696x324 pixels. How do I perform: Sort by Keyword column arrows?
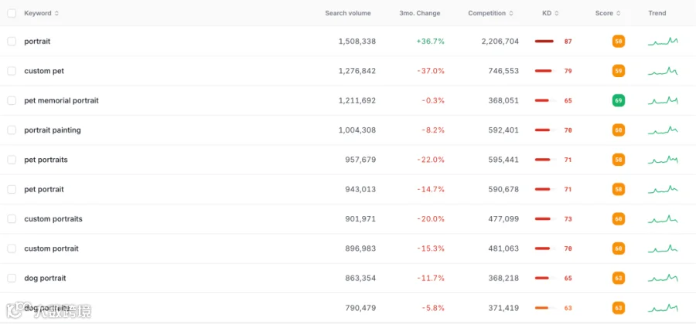[56, 13]
